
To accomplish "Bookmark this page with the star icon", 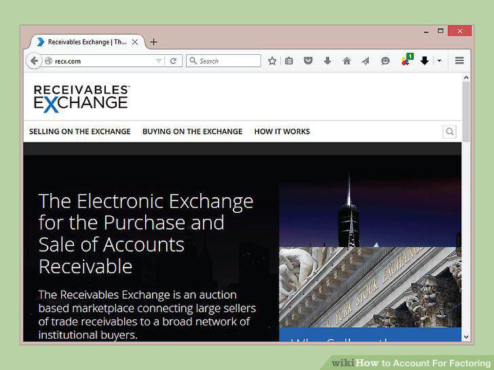I will click(x=272, y=61).
